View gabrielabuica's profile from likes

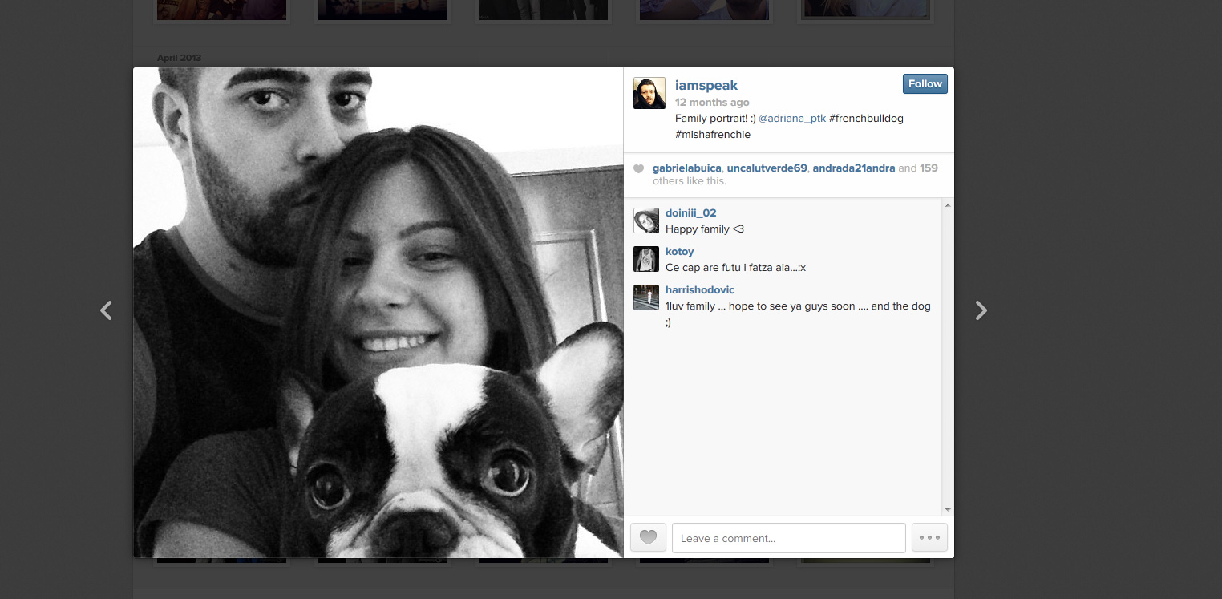point(687,168)
